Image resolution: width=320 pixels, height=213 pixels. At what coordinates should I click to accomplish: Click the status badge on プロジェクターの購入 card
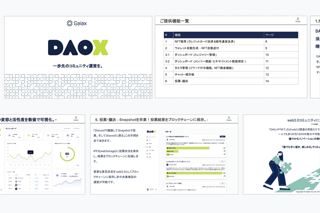[x=223, y=183]
